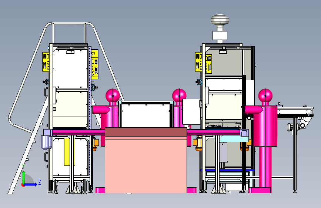The width and height of the screenshot is (321, 208).
Task: Select the blue-gray motor hanging below the magenta rail
Action: pos(46,142)
